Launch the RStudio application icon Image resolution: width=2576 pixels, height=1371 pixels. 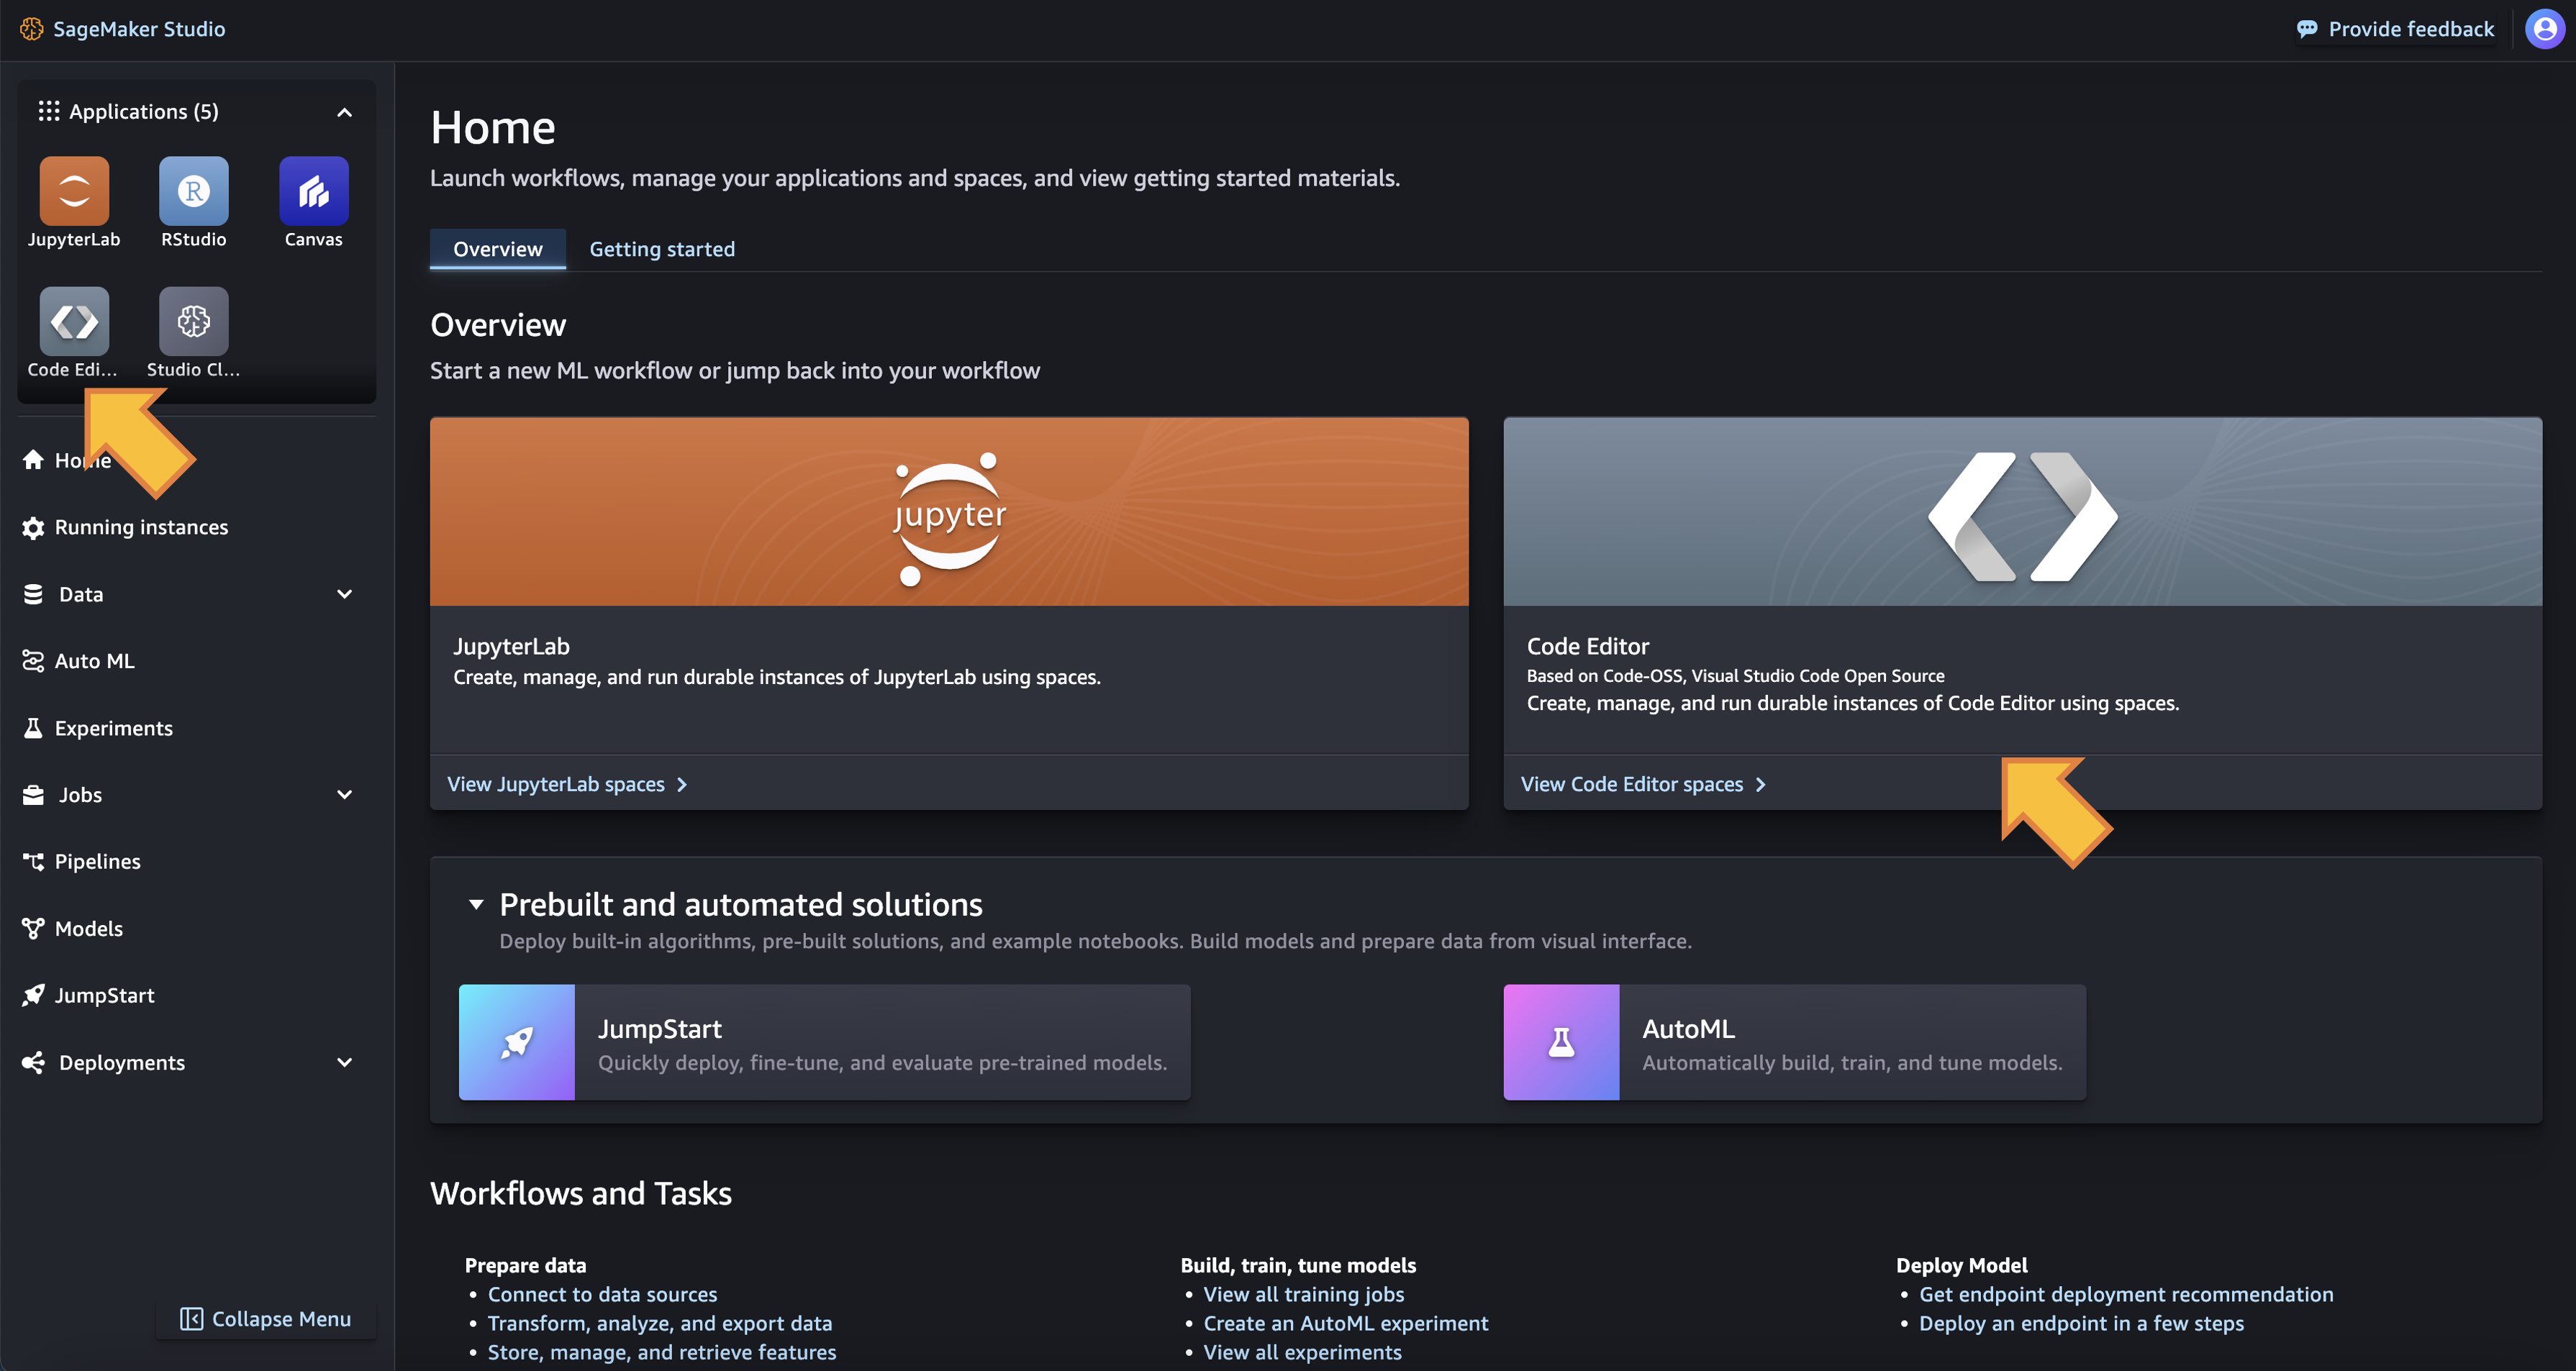[x=193, y=191]
